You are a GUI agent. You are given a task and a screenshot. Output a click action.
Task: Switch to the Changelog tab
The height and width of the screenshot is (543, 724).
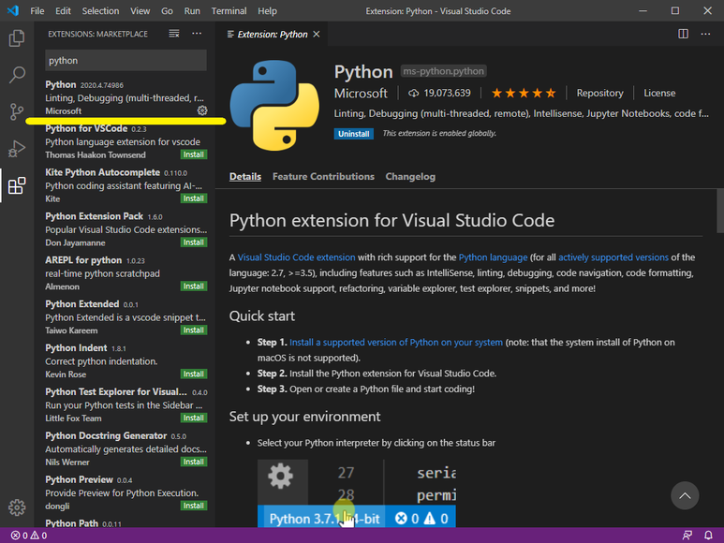[x=410, y=177]
